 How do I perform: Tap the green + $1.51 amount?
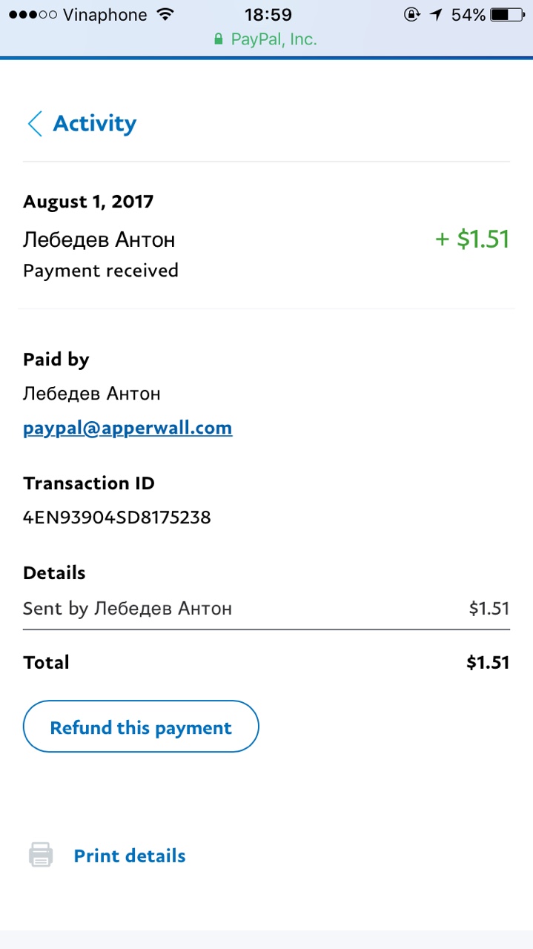(472, 239)
